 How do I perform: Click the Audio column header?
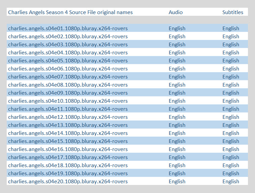pyautogui.click(x=176, y=12)
